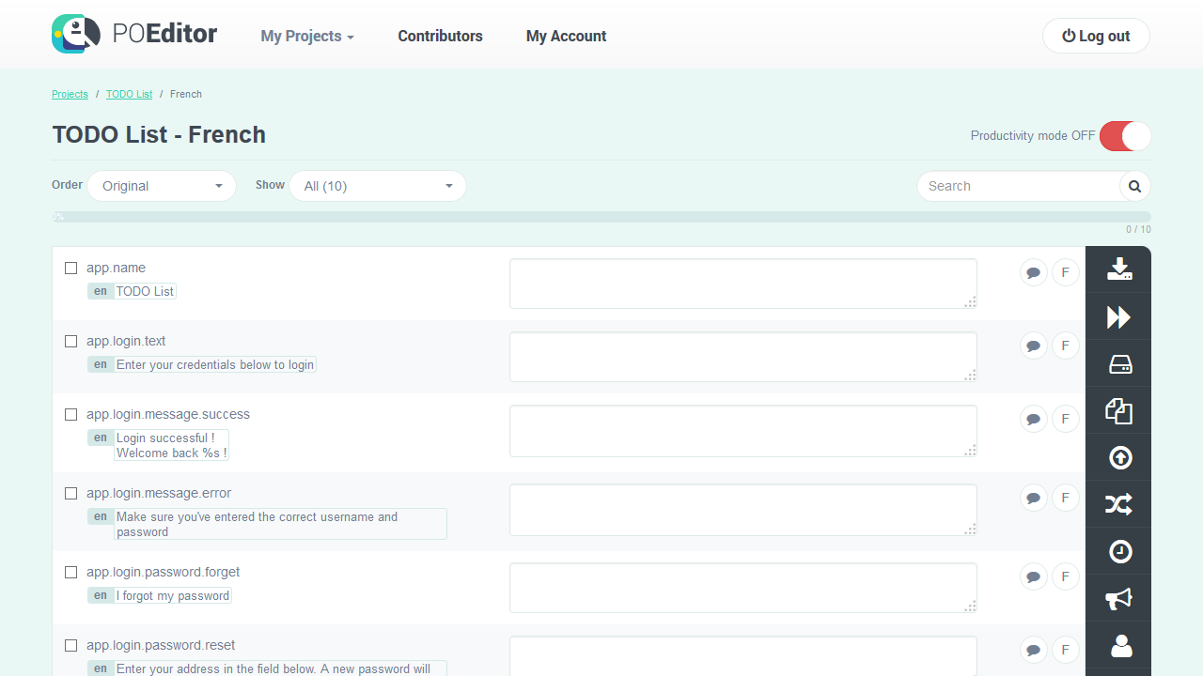Open comments for app.login.password.forget
The image size is (1203, 676).
(x=1034, y=576)
